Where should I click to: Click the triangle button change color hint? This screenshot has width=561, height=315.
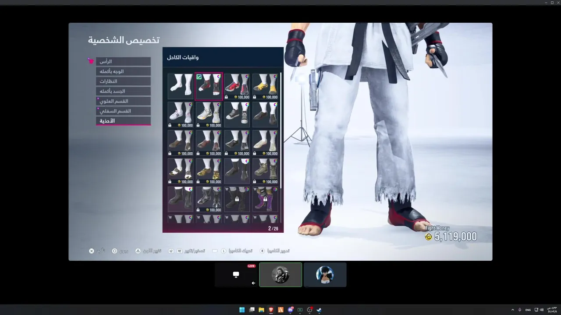pos(138,251)
